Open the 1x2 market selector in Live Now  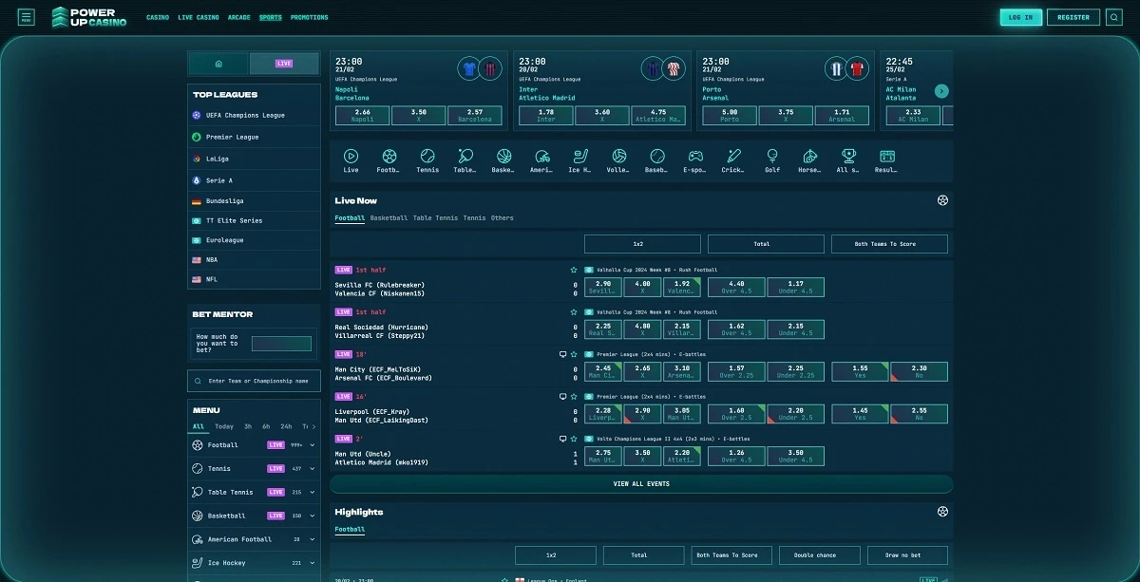[642, 244]
